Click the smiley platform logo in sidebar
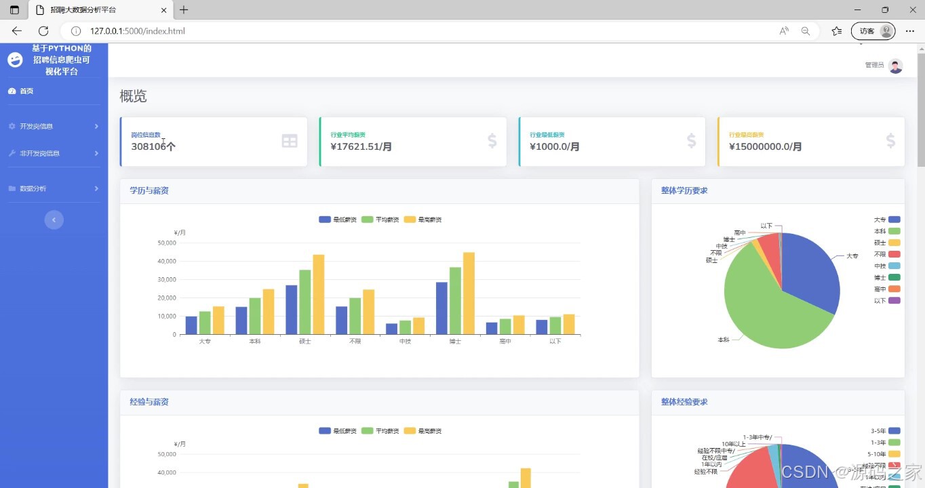This screenshot has width=925, height=488. 15,60
